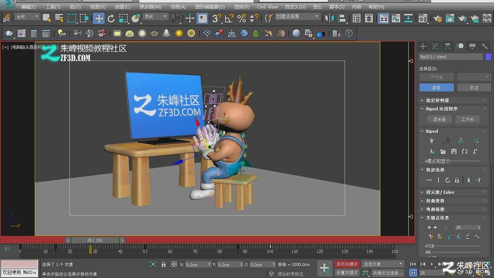Open the Hierarchy panel tab
This screenshot has height=278, width=494.
click(x=448, y=46)
